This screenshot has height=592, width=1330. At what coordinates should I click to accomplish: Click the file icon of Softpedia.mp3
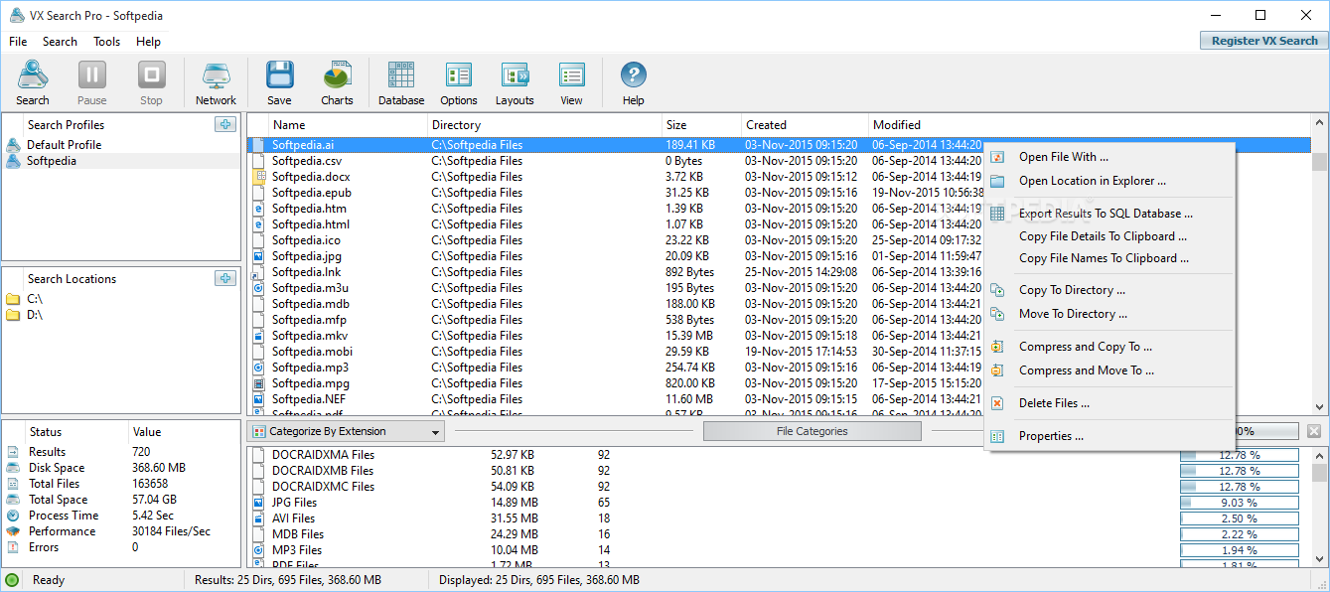pos(258,368)
